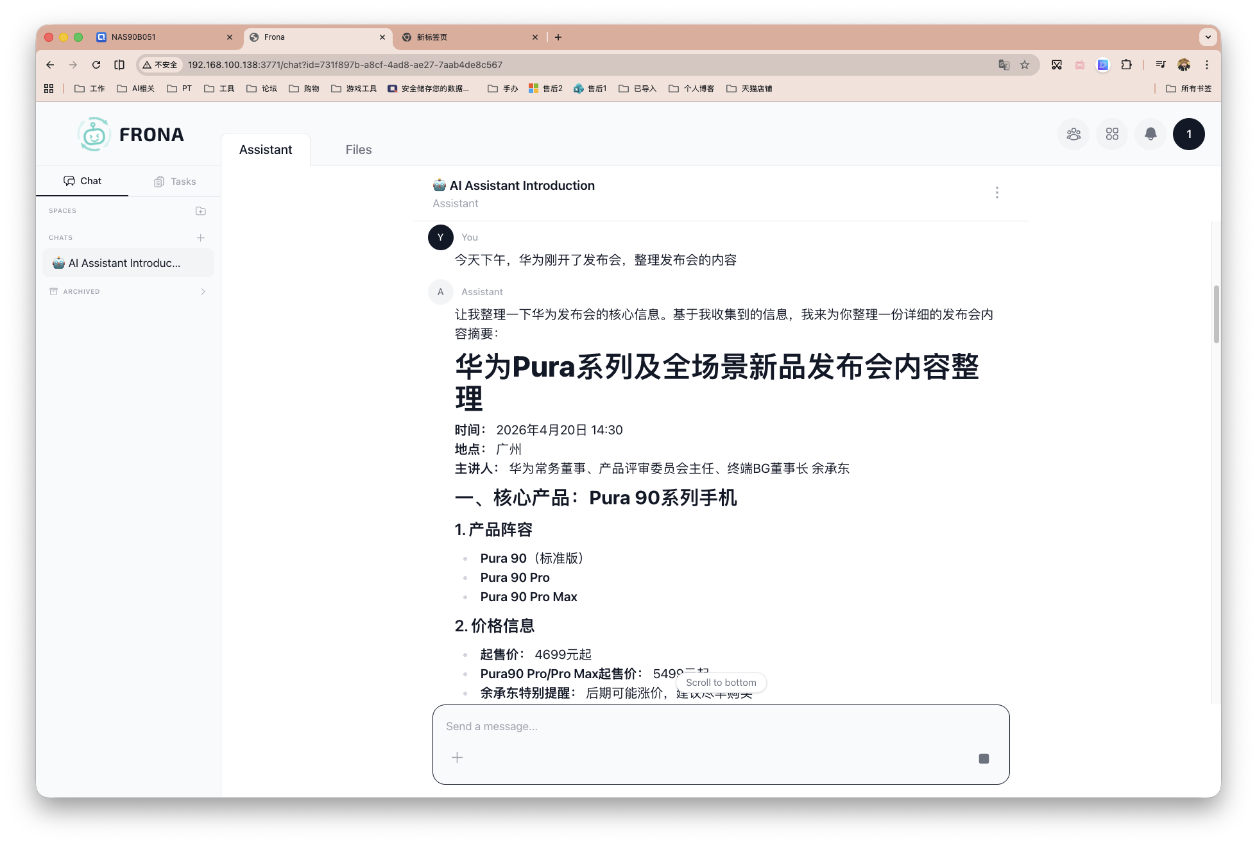
Task: Open the members/people icon in the header
Action: point(1073,134)
